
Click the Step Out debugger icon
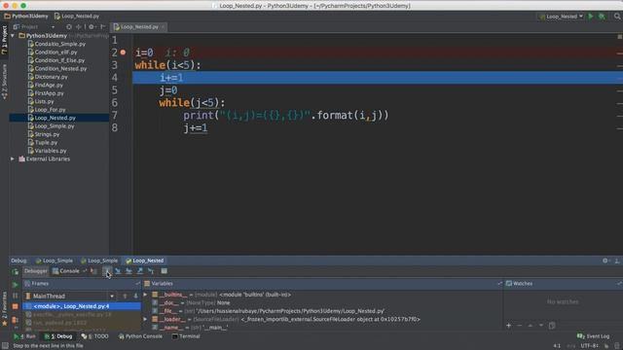[x=140, y=271]
